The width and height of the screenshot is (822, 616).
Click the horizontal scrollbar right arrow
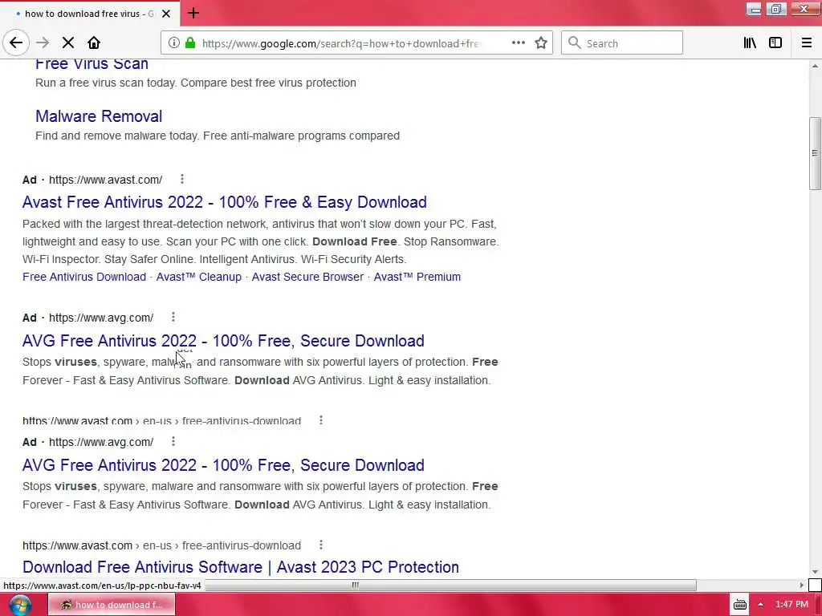[801, 585]
